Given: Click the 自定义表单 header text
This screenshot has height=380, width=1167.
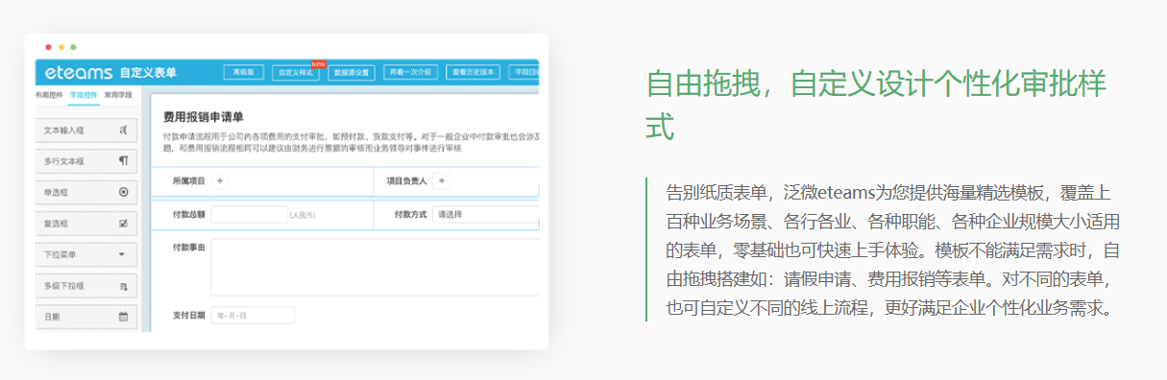Looking at the screenshot, I should pos(148,73).
